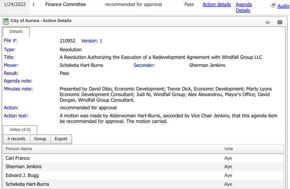This screenshot has width=290, height=189.
Task: Click the 4 records button
Action: tap(16, 139)
